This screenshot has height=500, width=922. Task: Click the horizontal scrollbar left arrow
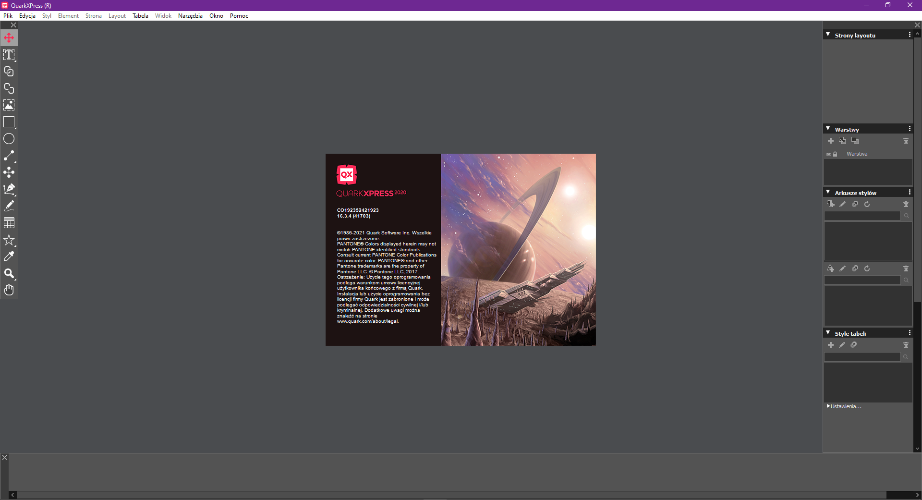13,495
